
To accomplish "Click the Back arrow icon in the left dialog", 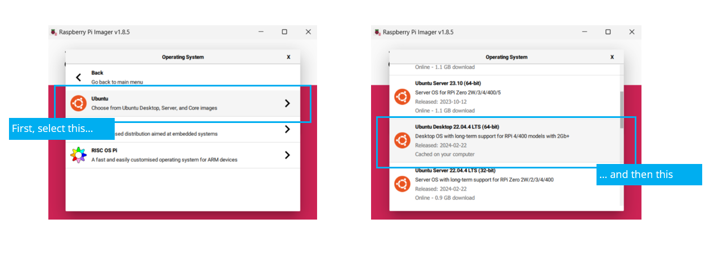I will [x=79, y=77].
